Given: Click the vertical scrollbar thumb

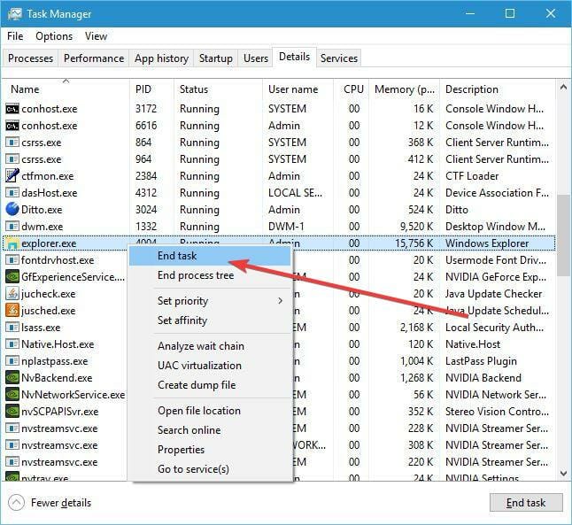Looking at the screenshot, I should (x=564, y=235).
